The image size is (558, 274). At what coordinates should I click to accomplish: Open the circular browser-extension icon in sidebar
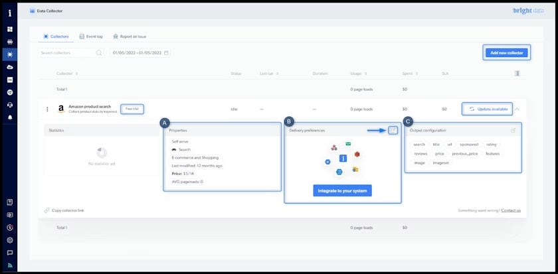[x=9, y=92]
